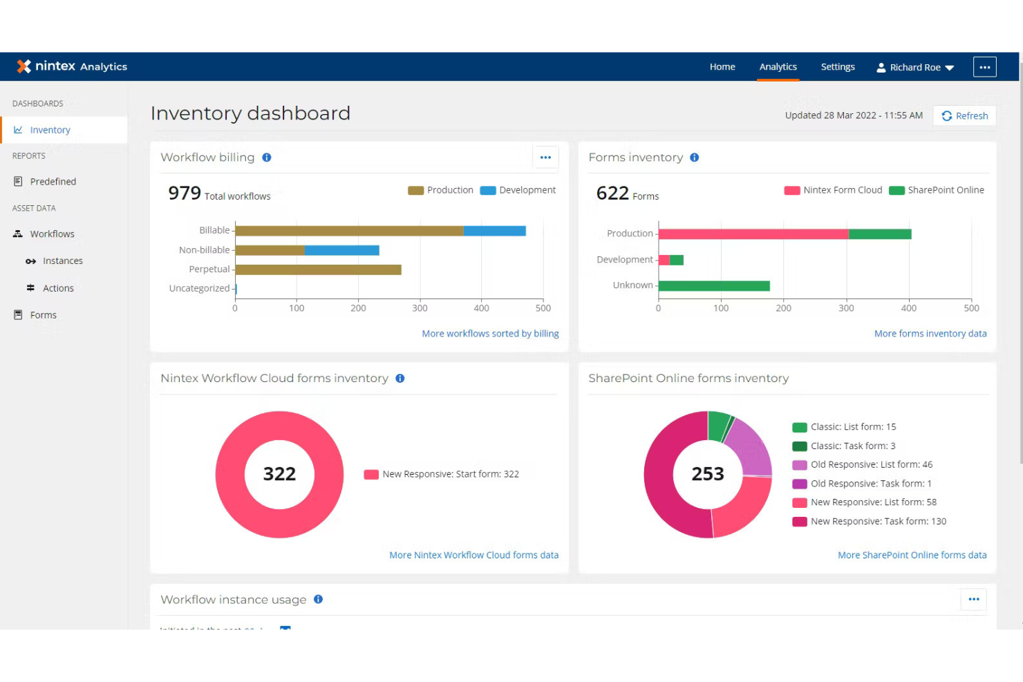
Task: Open More Nintex Workflow Cloud forms data
Action: tap(474, 555)
